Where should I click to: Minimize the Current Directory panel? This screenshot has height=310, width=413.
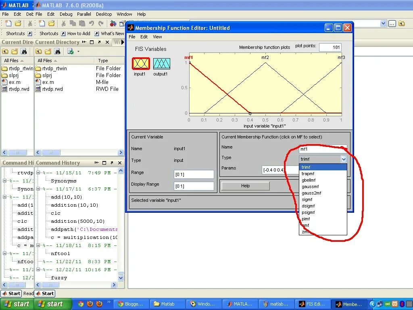point(84,42)
